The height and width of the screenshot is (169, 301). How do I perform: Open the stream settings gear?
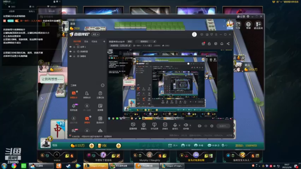[x=212, y=126]
